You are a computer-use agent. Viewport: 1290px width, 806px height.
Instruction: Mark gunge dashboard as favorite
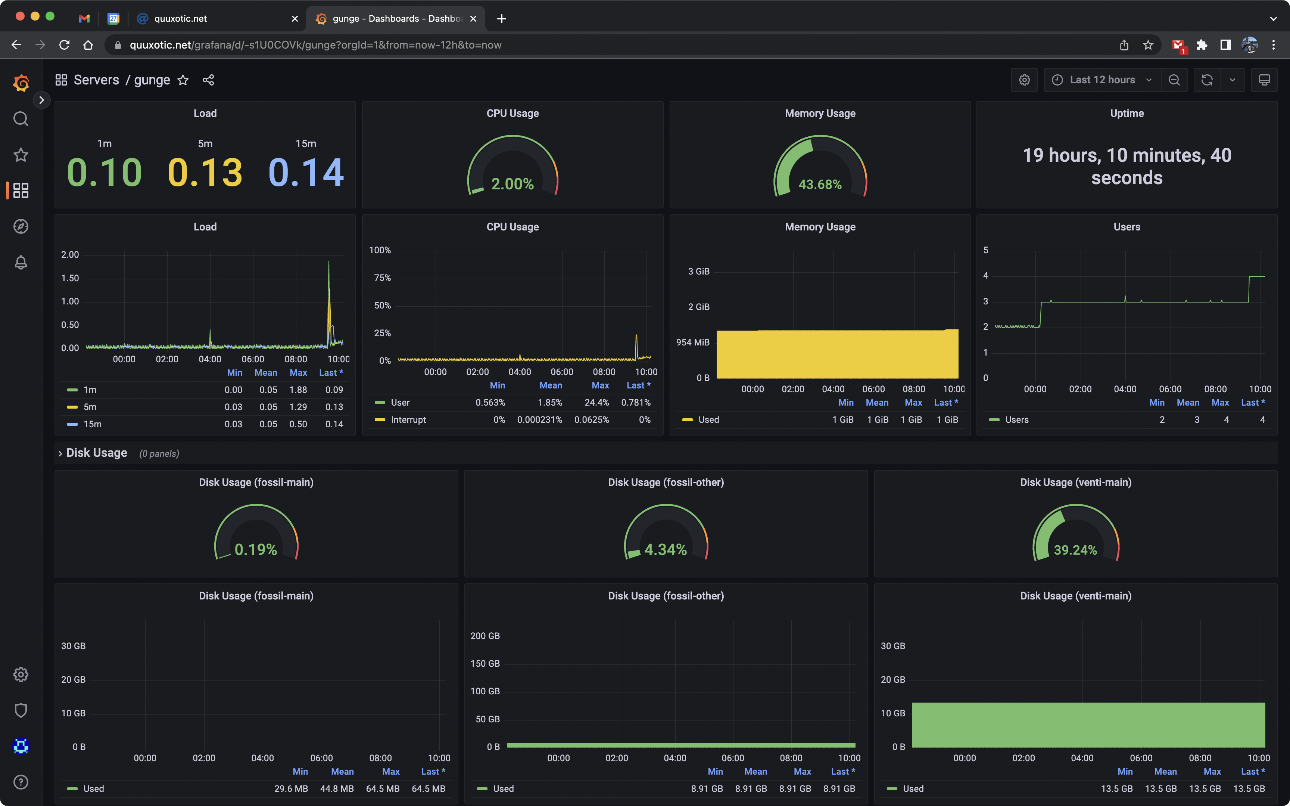pos(183,80)
